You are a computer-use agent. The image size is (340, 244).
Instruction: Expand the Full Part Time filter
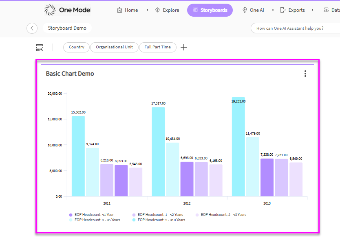click(x=157, y=47)
